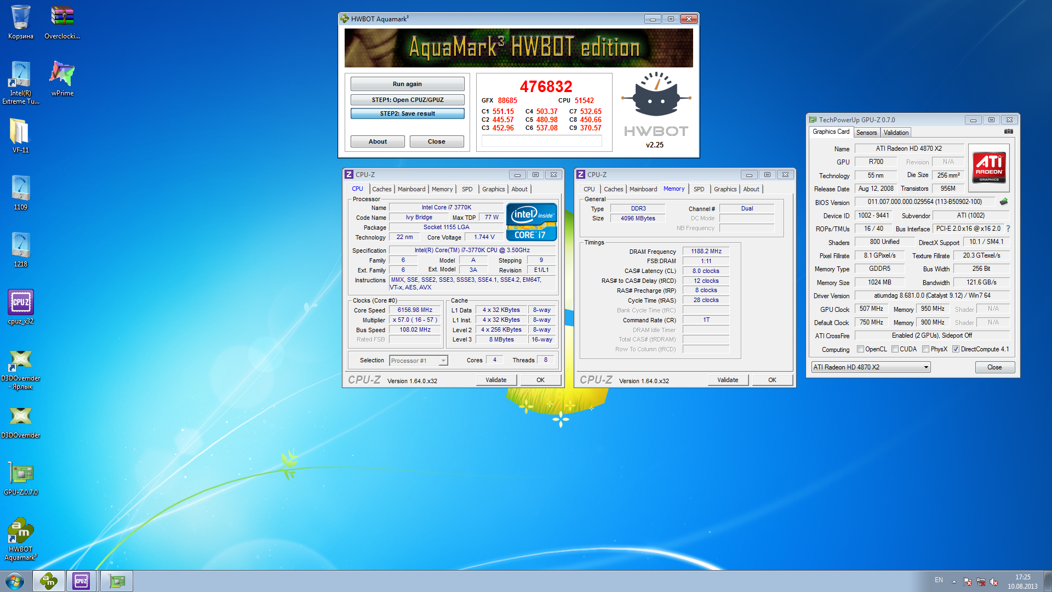The image size is (1052, 592).
Task: Launch HWBOT Aquamark desktop shortcut
Action: point(21,539)
